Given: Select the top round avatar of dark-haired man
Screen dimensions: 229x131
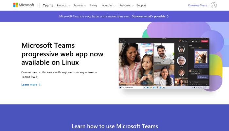Looking at the screenshot, I should tap(181, 49).
